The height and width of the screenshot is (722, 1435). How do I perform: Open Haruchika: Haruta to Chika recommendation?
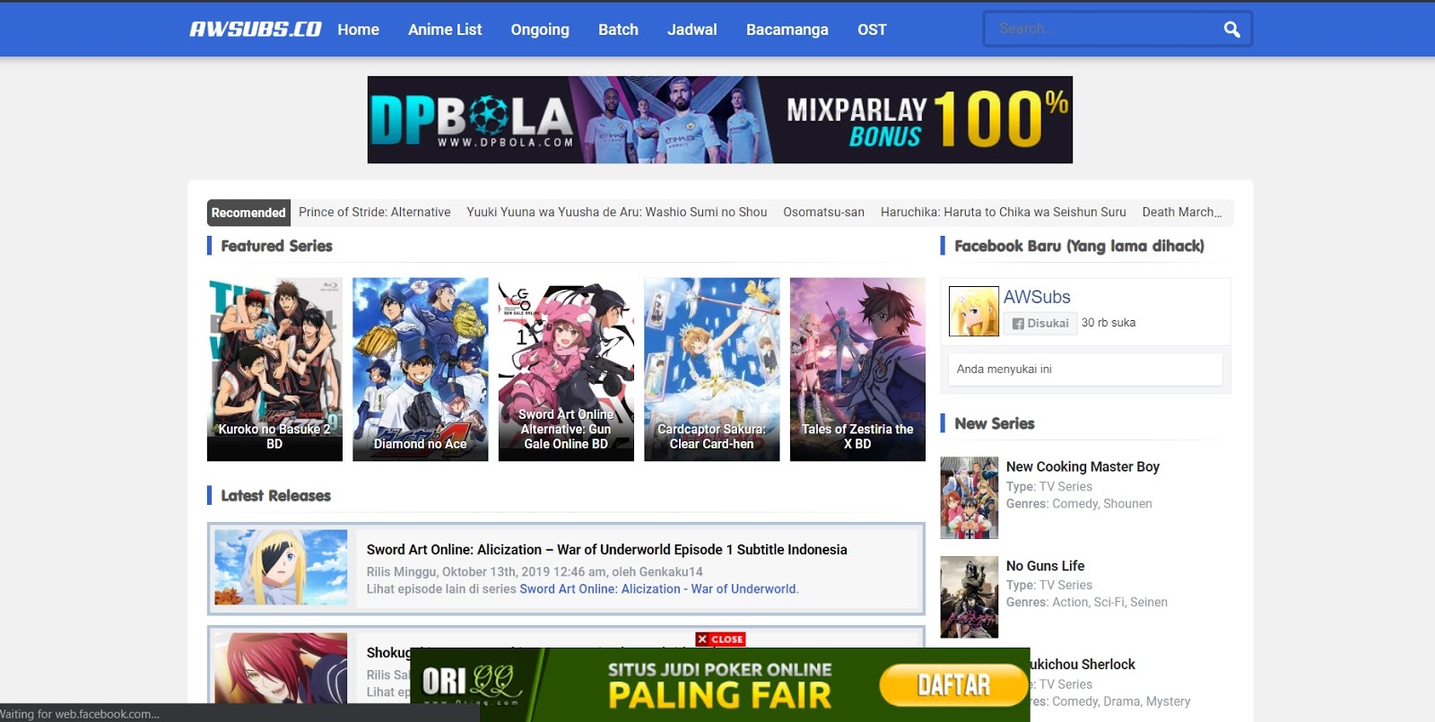click(1003, 213)
